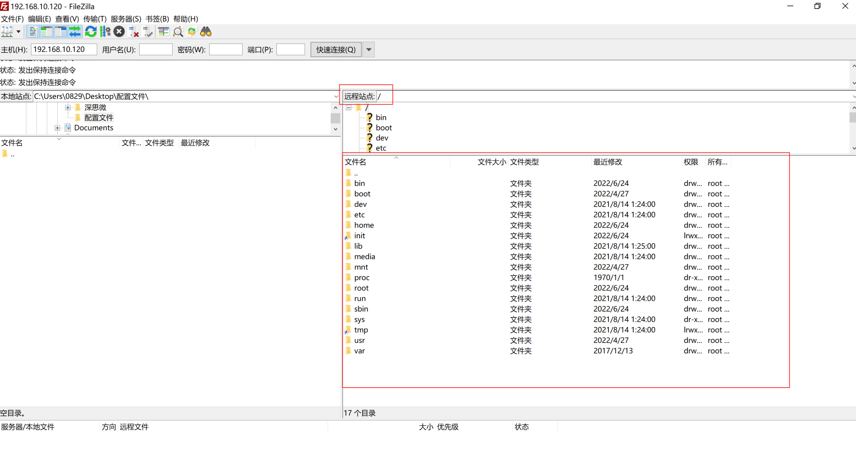Click the binoculars file search icon

(206, 32)
